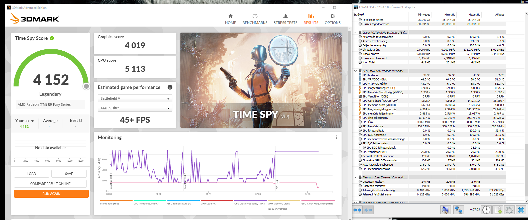Open the HOME tab in 3DMark
The image size is (528, 220).
[230, 19]
